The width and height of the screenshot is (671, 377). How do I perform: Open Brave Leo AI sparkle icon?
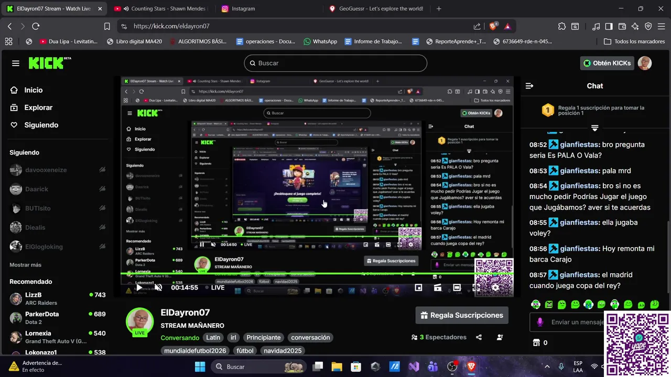point(635,26)
